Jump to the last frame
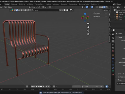The image size is (125, 94). [x=43, y=86]
